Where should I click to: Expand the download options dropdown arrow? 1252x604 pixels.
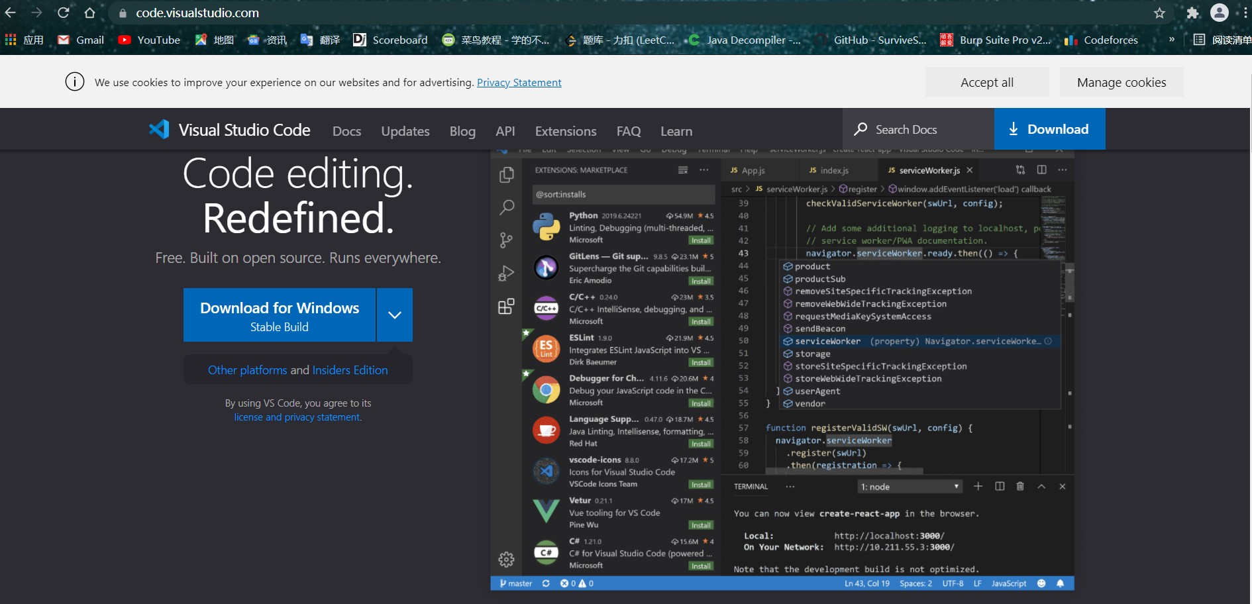click(x=395, y=315)
